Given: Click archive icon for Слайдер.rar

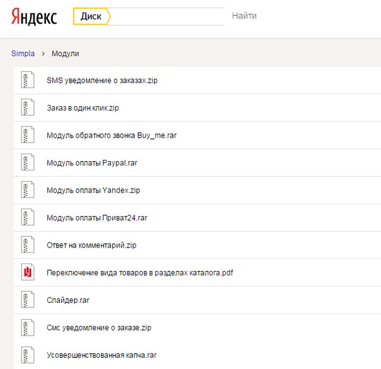Looking at the screenshot, I should click(x=28, y=299).
